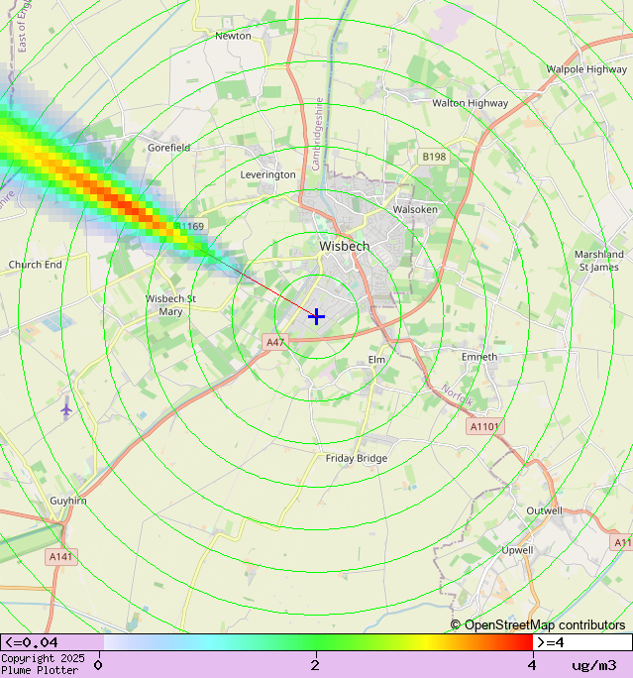The image size is (633, 678).
Task: Click the <=0.04 legend box
Action: coord(52,642)
